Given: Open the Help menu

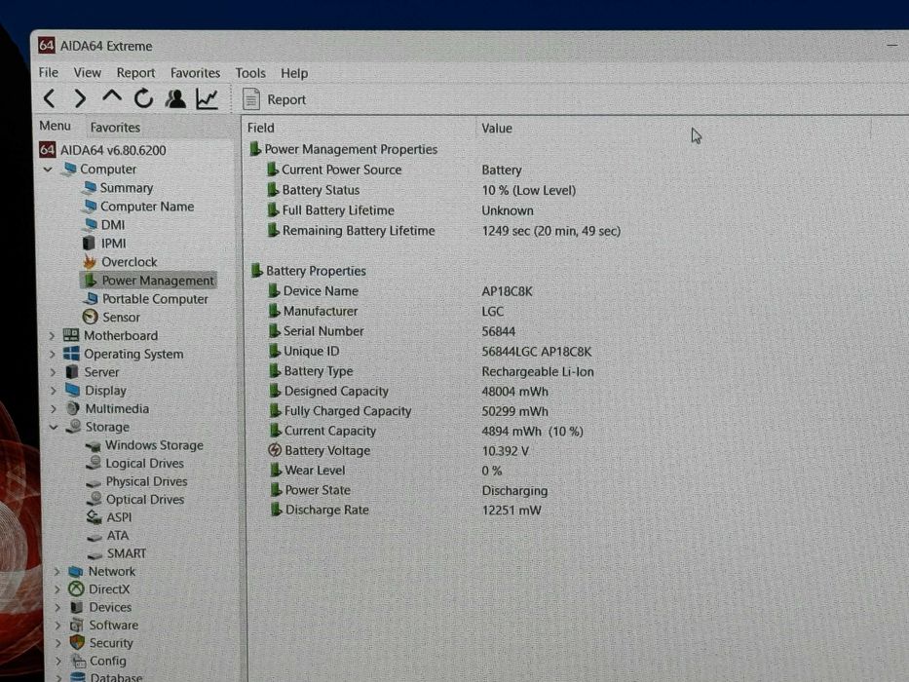Looking at the screenshot, I should pos(294,74).
